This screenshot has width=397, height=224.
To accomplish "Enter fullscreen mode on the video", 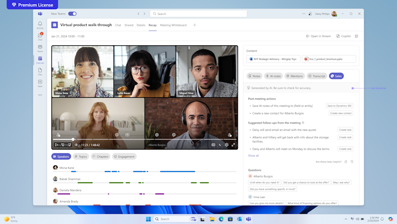I will 233,145.
